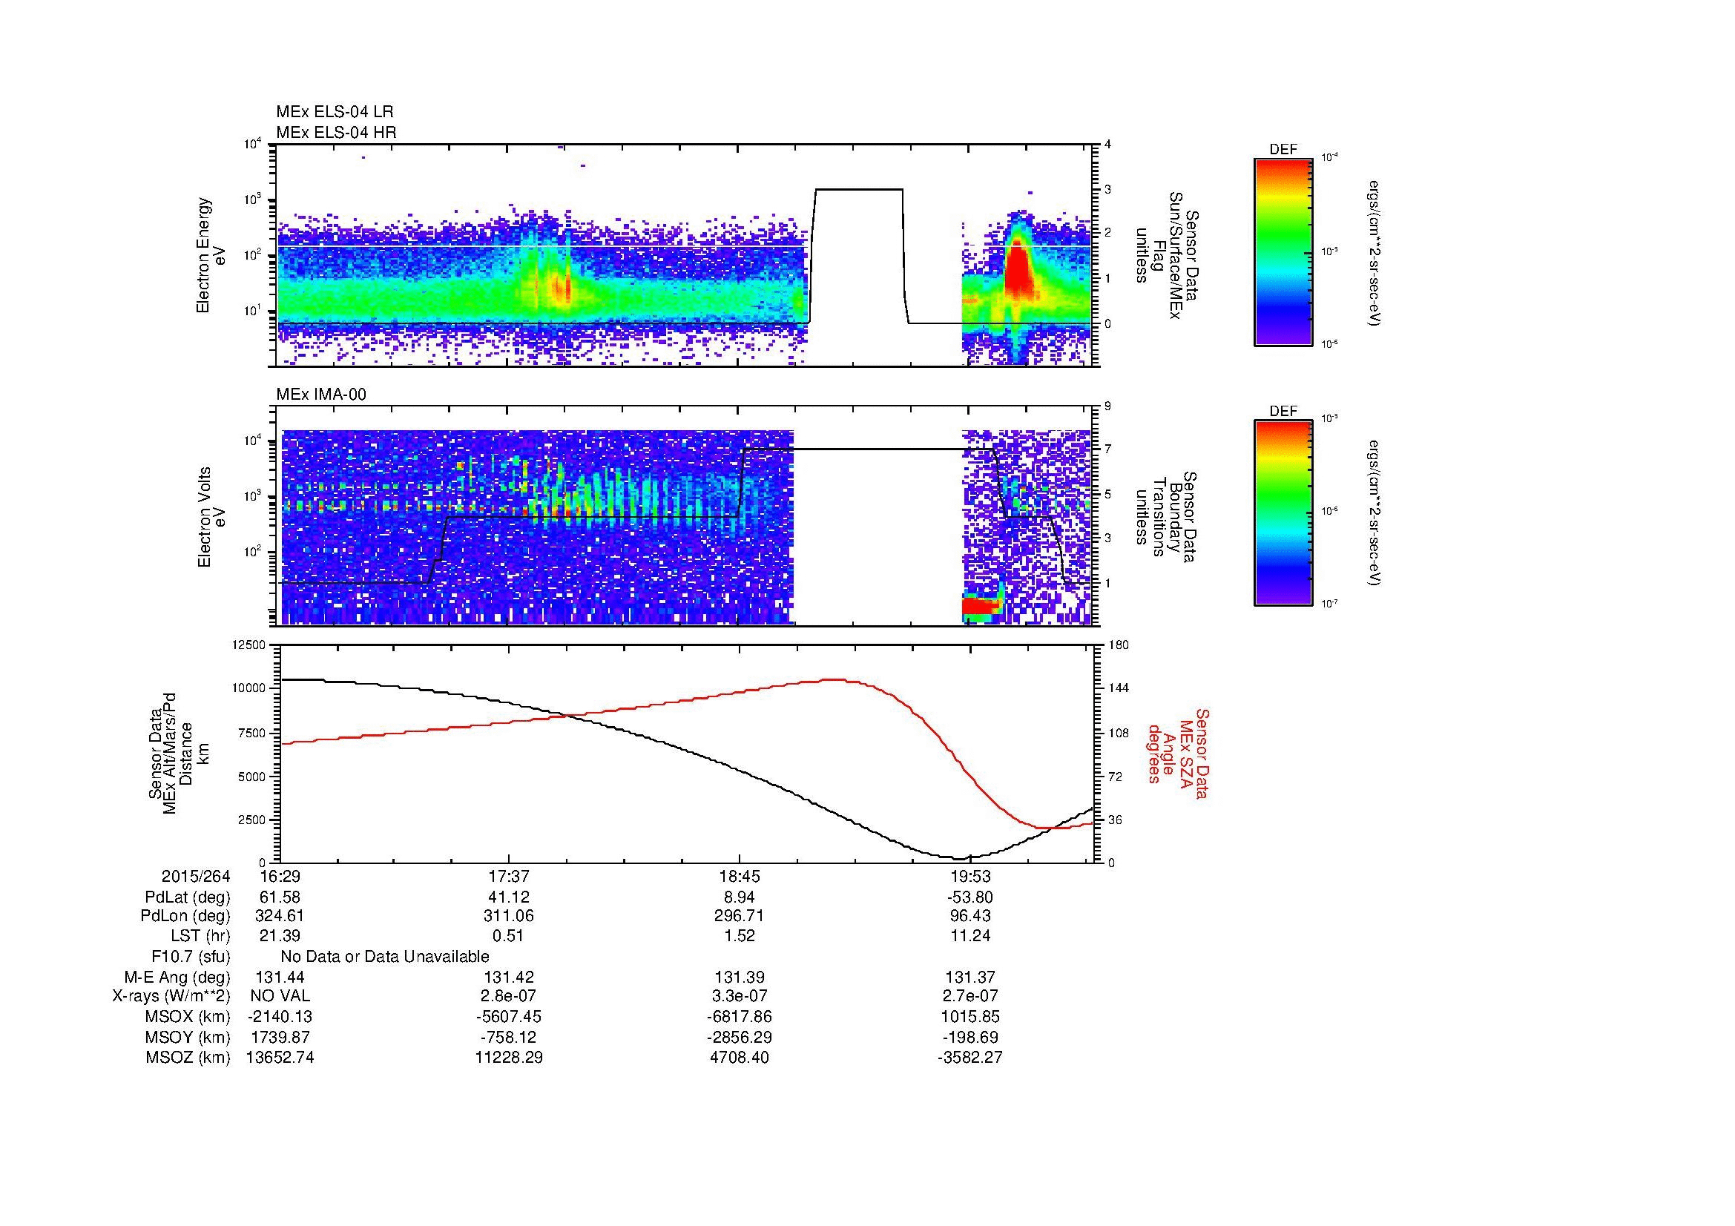Click the 'MSOX (km)' row label
This screenshot has height=1226, width=1735.
pos(188,1018)
